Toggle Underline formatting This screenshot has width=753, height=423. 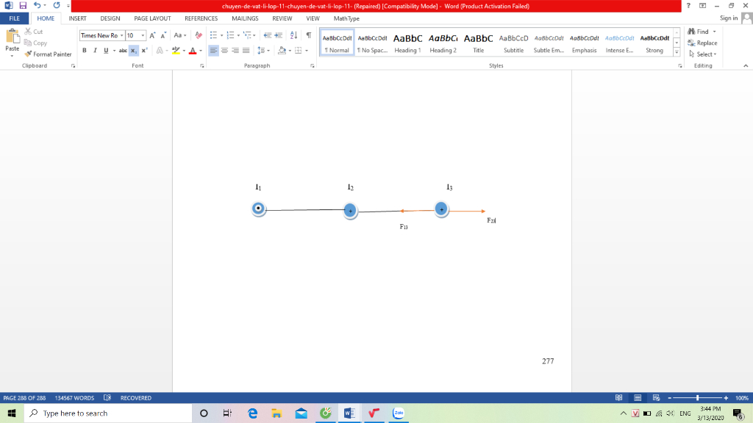[x=106, y=51]
